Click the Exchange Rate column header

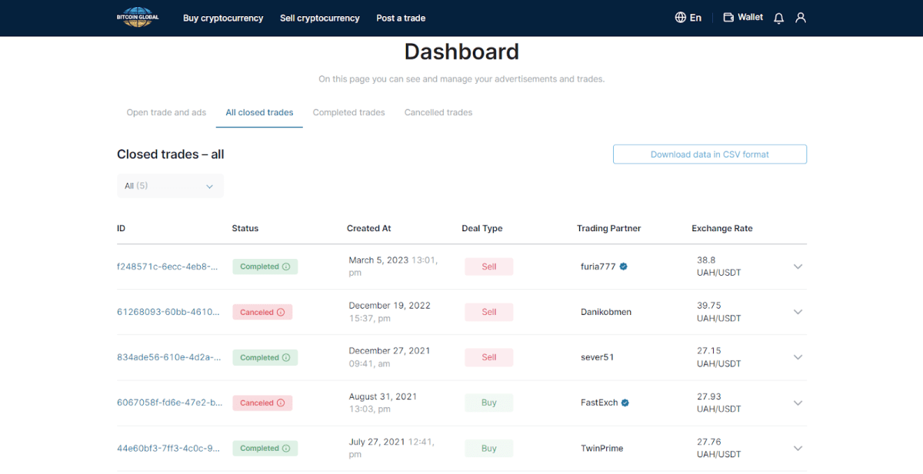click(722, 228)
